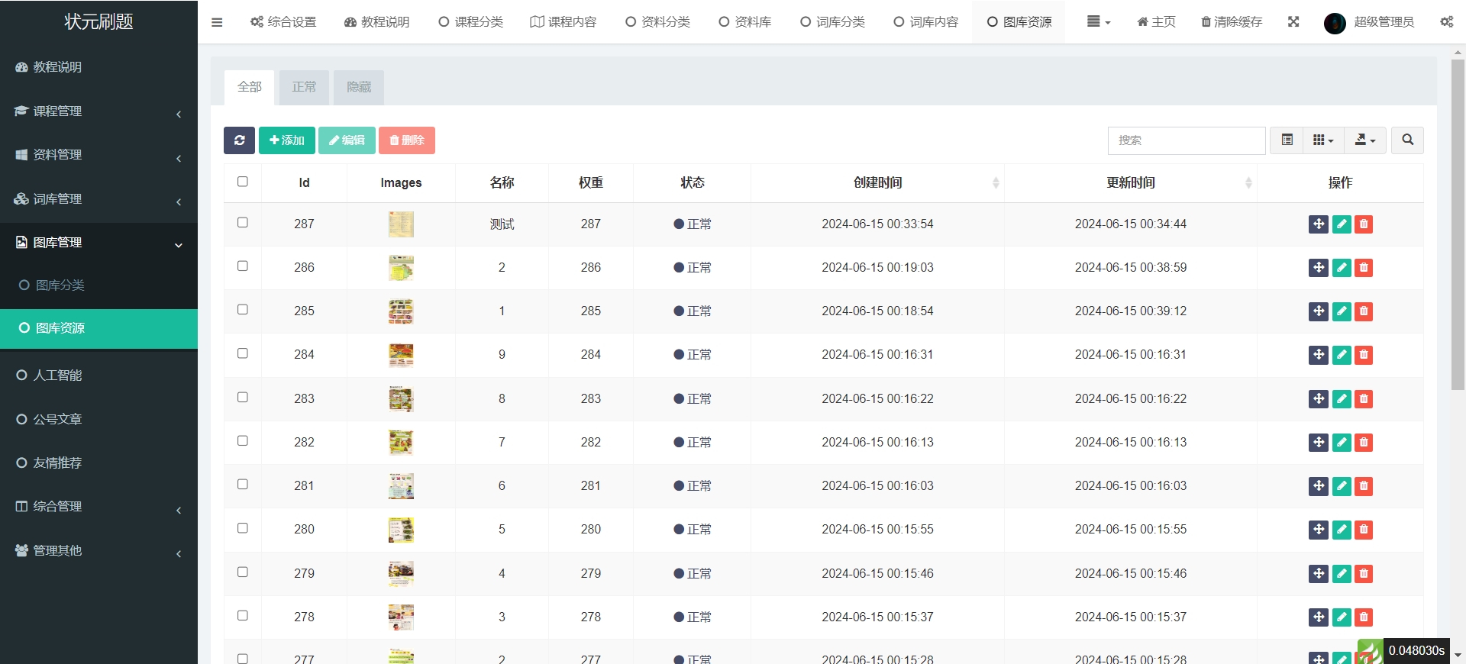Toggle sidebar with the hamburger icon
The width and height of the screenshot is (1466, 664).
[217, 22]
